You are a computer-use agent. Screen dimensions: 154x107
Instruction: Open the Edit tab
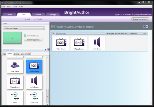(x=24, y=15)
